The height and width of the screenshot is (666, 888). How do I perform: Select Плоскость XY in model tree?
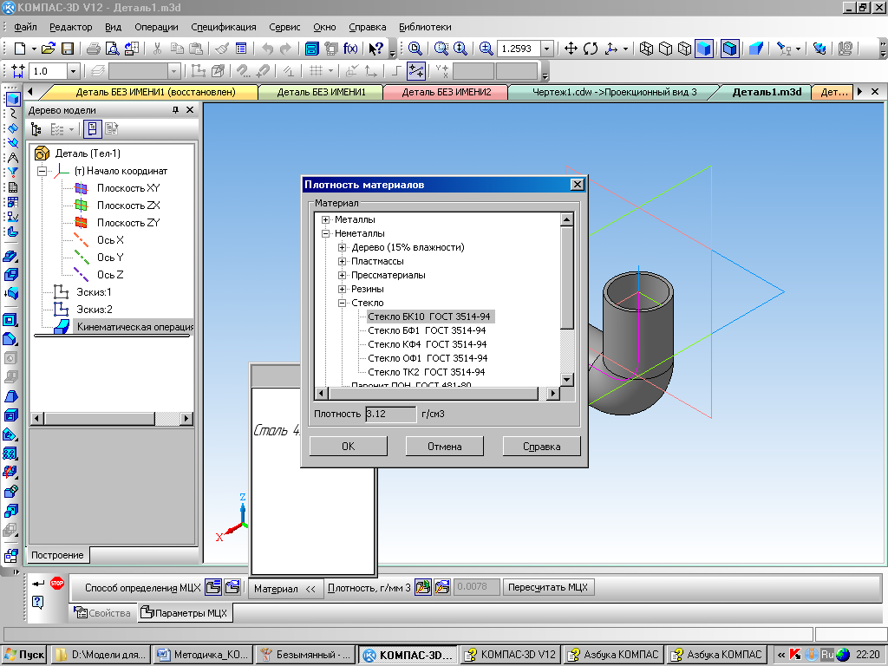point(128,188)
